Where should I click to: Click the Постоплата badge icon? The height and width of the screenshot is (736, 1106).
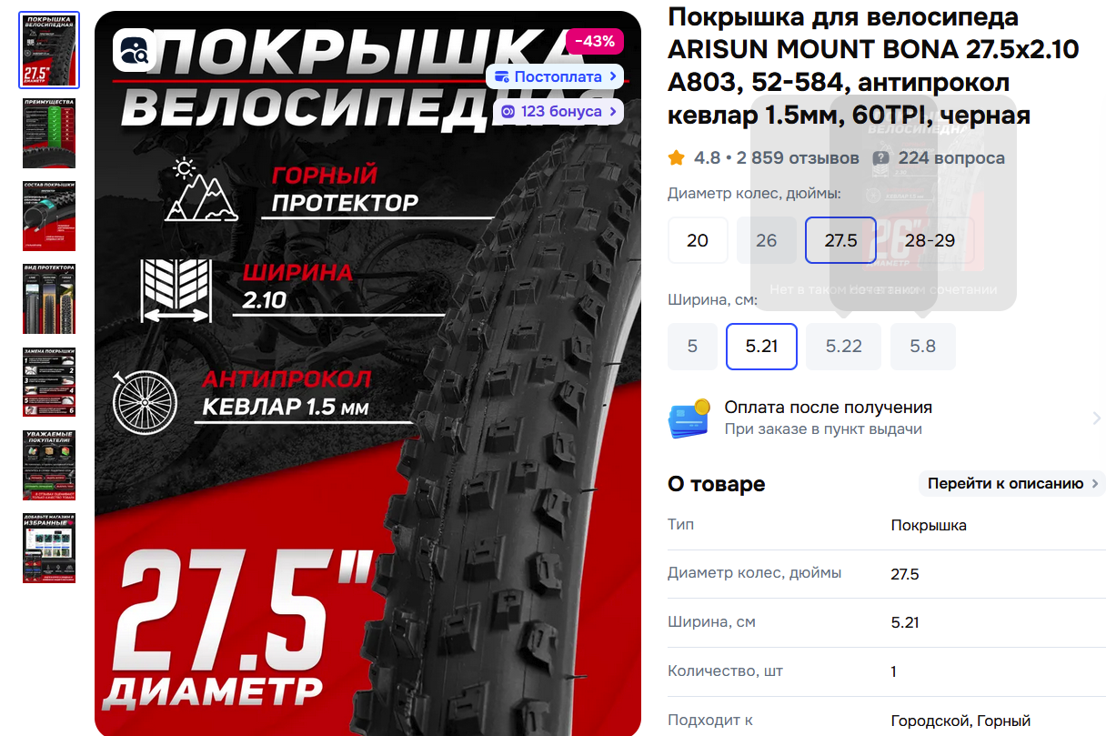(502, 77)
